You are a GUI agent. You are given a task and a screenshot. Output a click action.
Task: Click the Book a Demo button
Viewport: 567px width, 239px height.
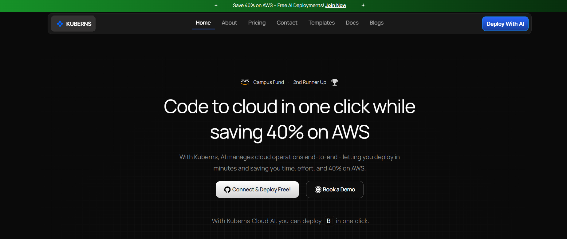[335, 190]
